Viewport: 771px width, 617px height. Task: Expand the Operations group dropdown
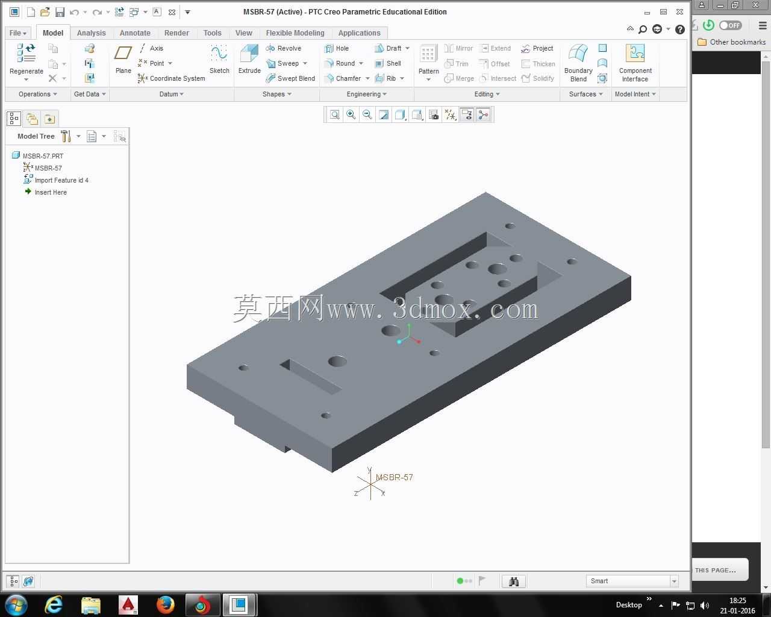(37, 94)
